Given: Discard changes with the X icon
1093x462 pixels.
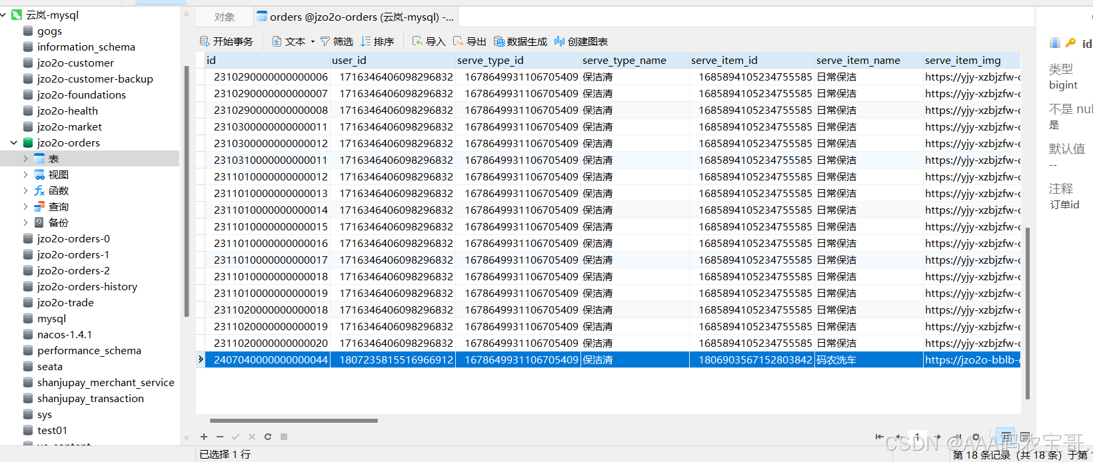Looking at the screenshot, I should [x=251, y=437].
